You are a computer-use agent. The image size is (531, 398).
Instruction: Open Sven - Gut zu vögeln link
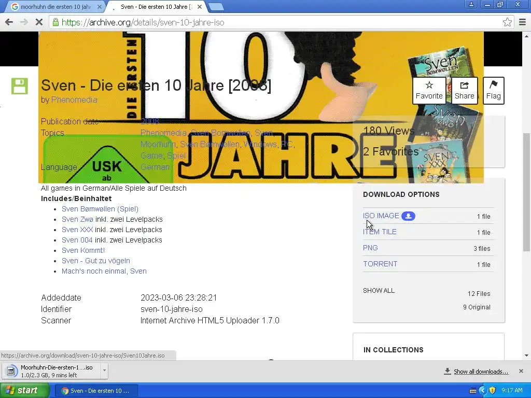coord(96,261)
